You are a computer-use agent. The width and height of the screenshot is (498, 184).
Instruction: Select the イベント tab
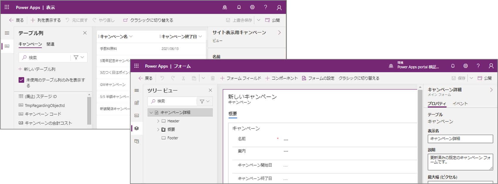tap(460, 104)
